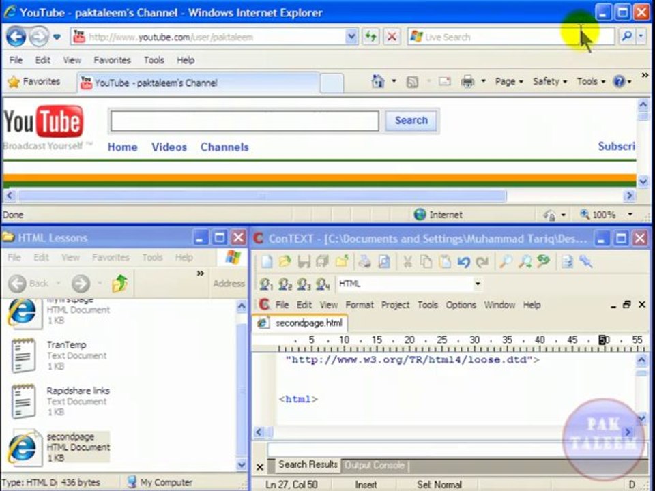Click scroll down arrow on YouTube page
Viewport: 655px width, 491px height.
[643, 181]
